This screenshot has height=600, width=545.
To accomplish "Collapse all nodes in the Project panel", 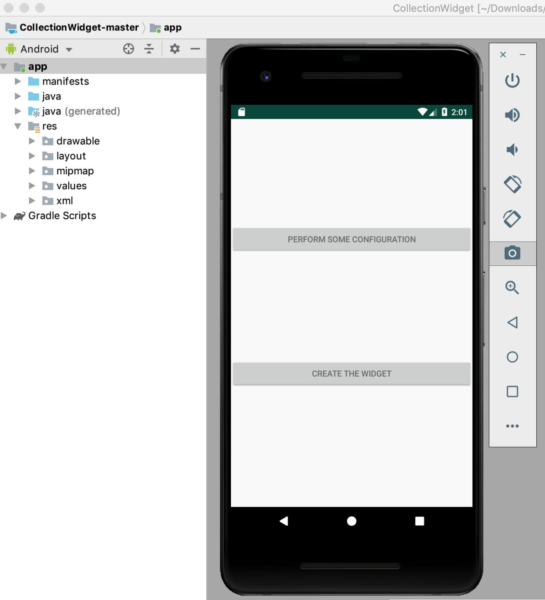I will pyautogui.click(x=149, y=49).
